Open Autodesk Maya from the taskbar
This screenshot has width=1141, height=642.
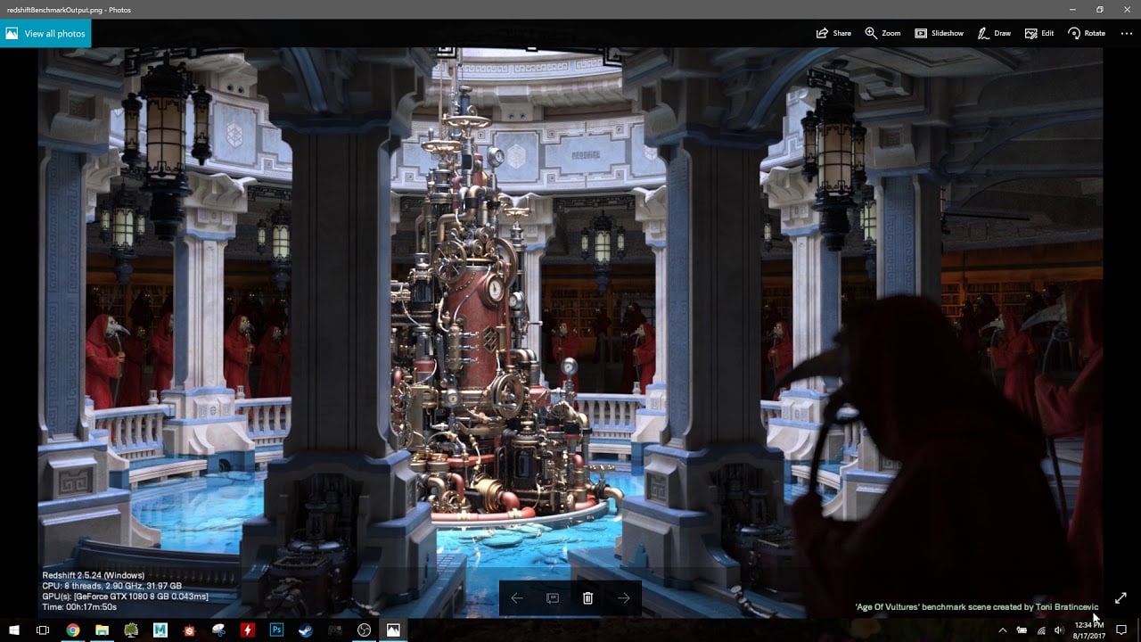pos(160,630)
